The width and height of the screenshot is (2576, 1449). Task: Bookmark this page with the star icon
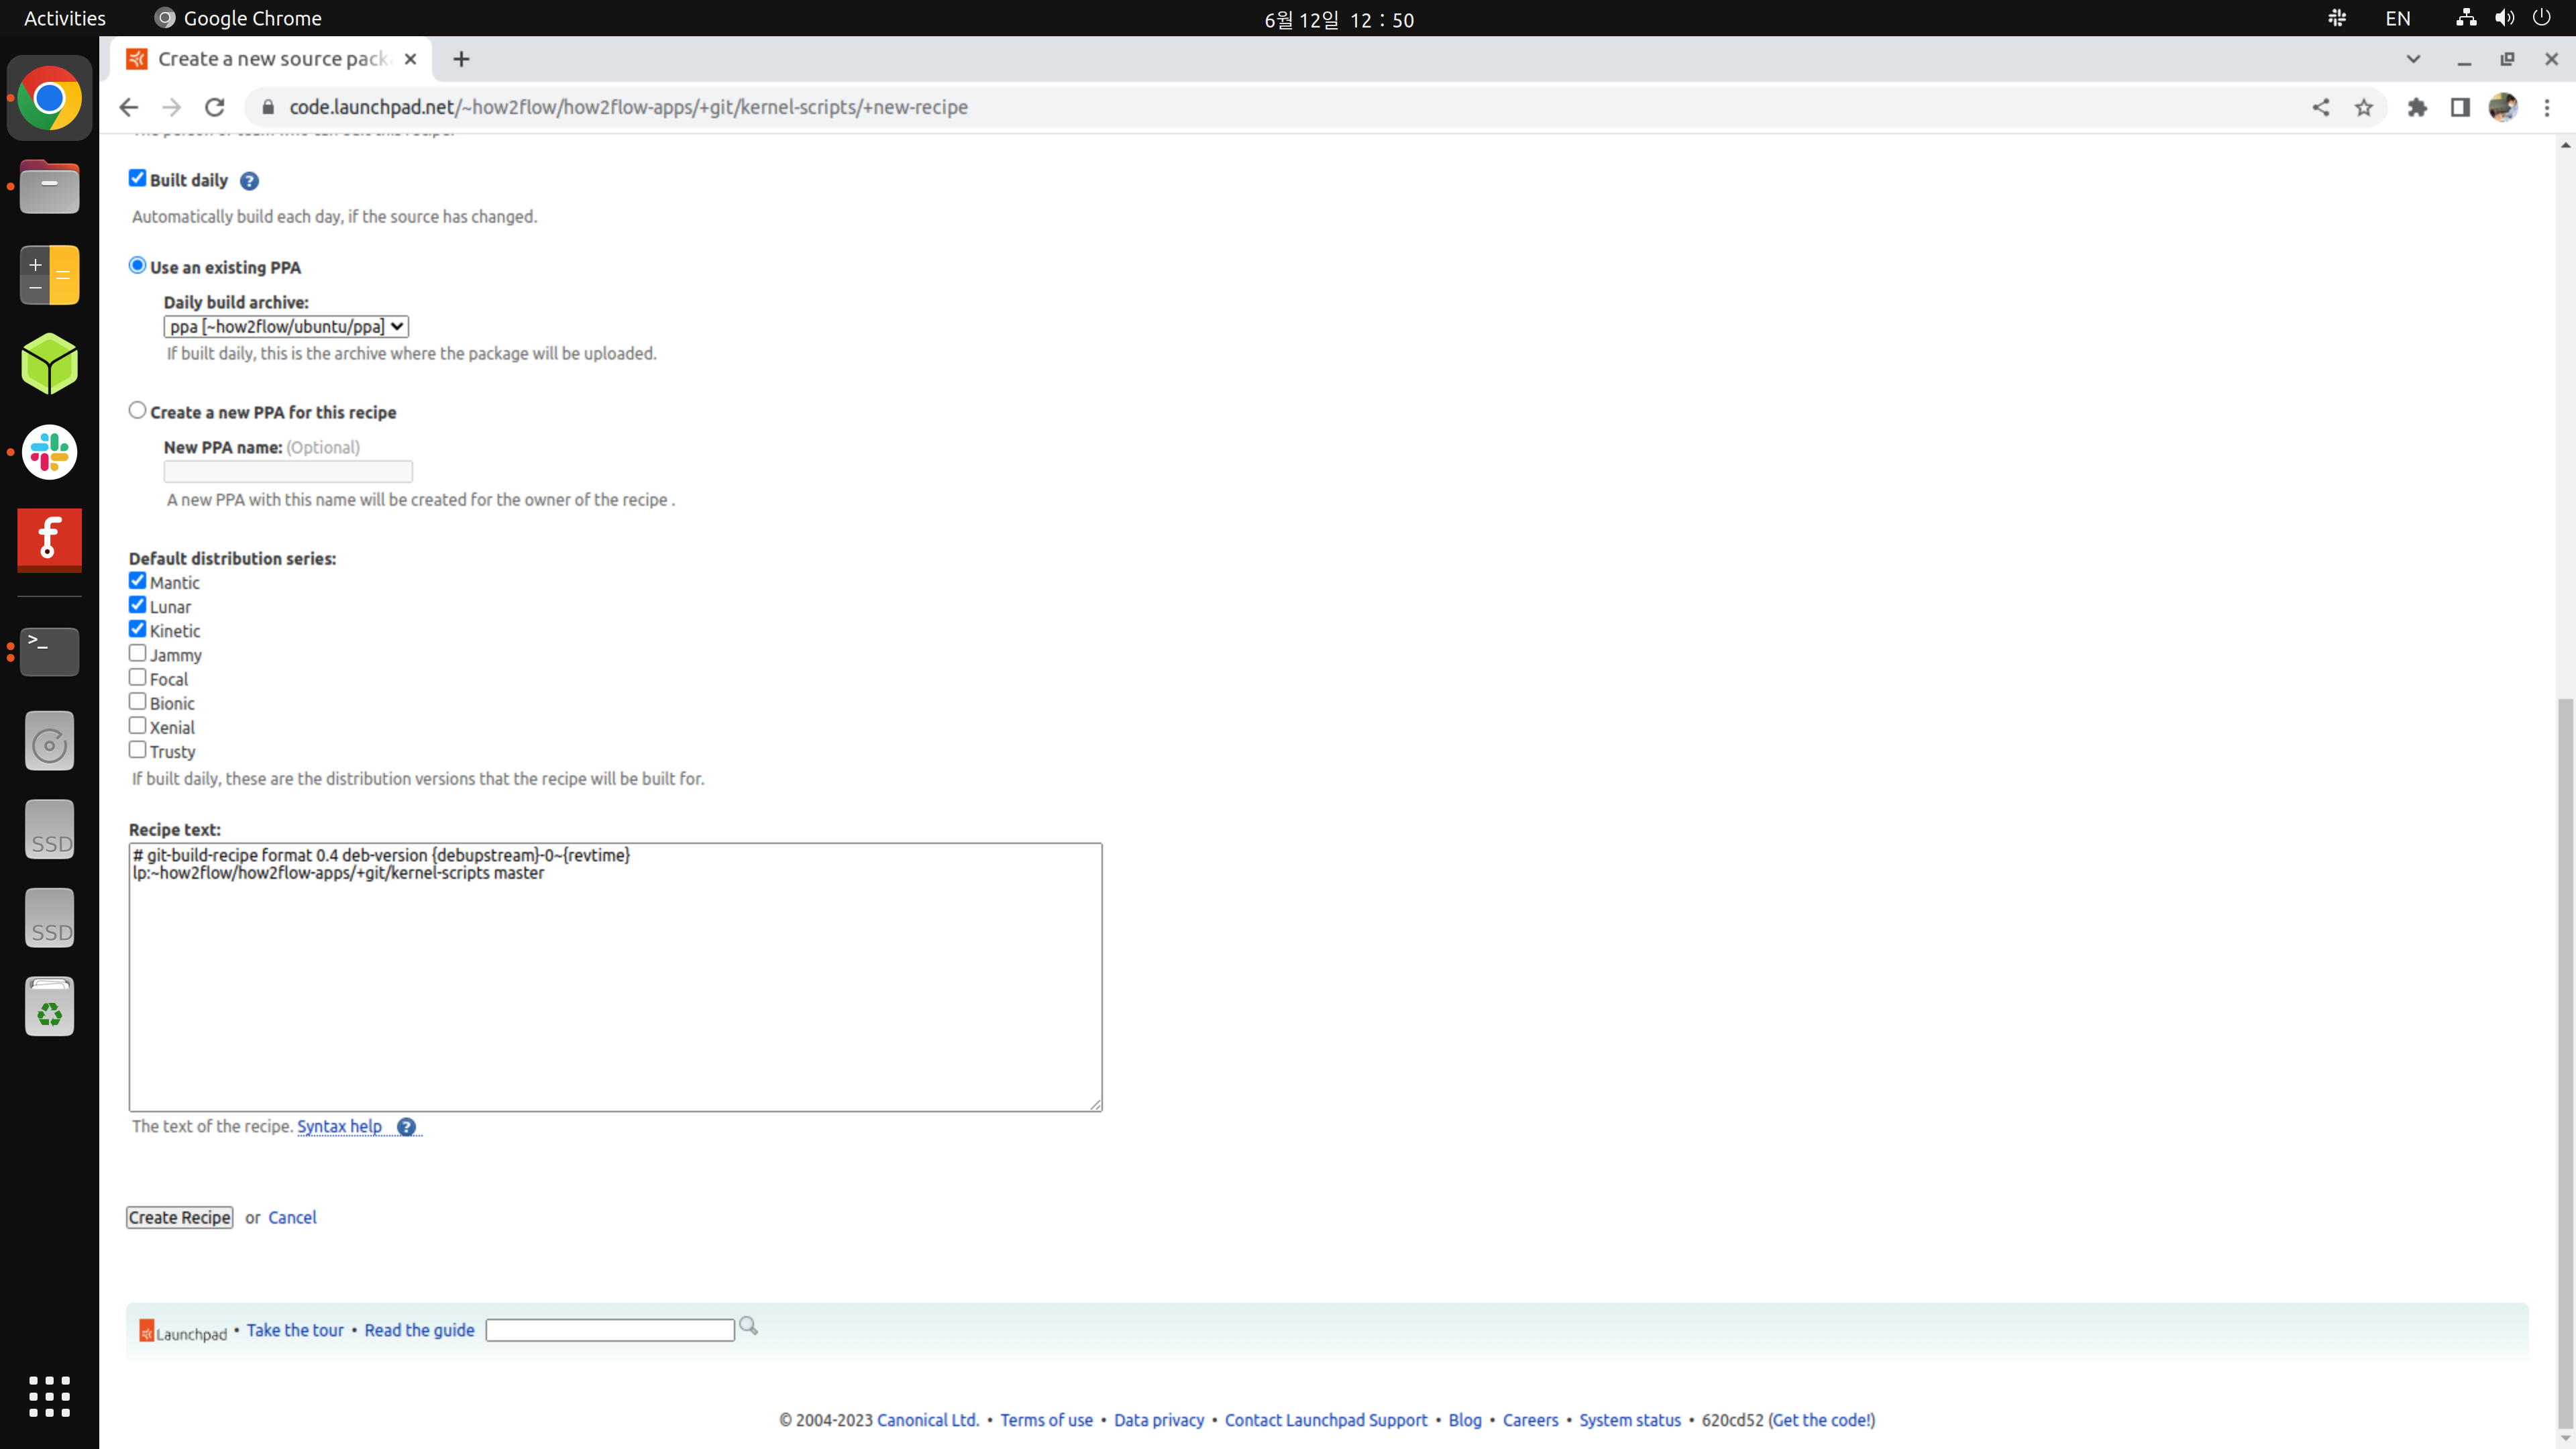tap(2363, 108)
